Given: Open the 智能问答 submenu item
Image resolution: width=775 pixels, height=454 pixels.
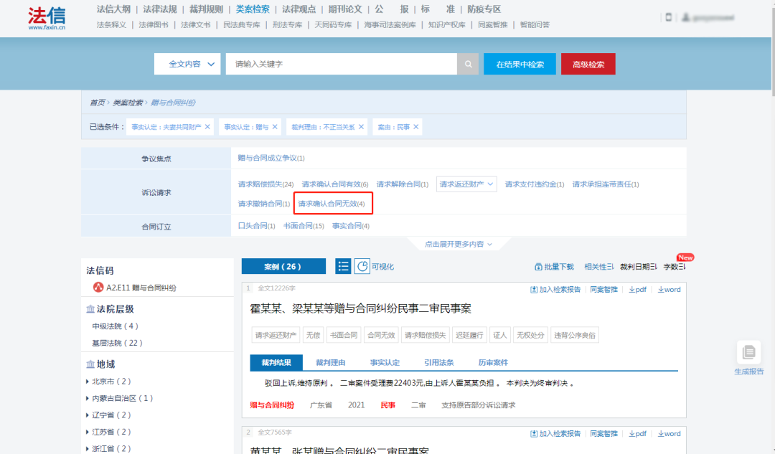Looking at the screenshot, I should 535,24.
